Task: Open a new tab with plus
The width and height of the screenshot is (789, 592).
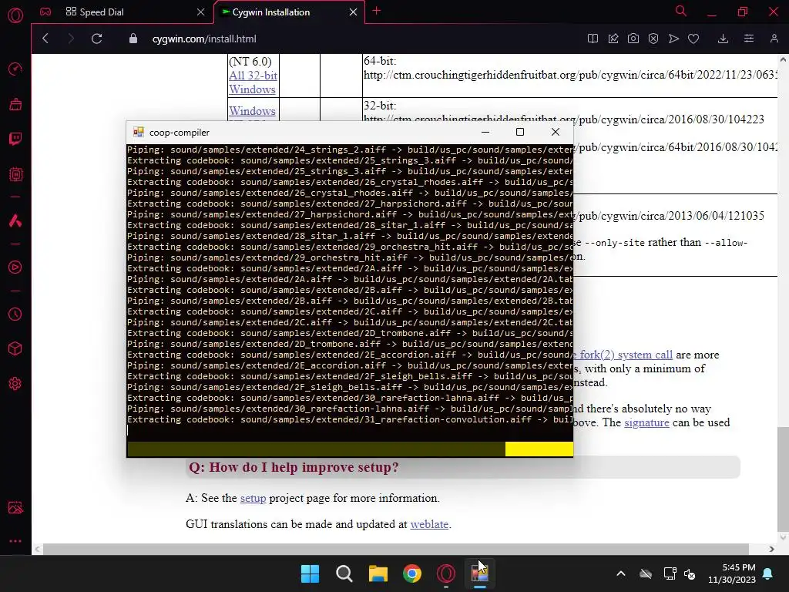Action: pos(376,11)
